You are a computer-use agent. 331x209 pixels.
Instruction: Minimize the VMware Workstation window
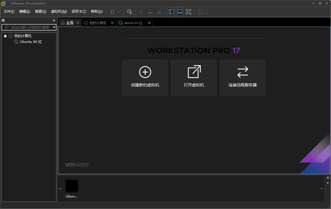(314, 3)
